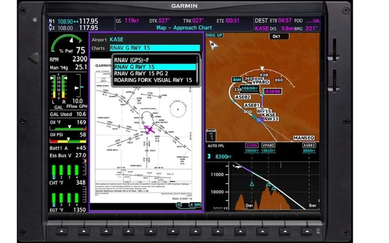
Task: Select the VPABD waypoint label on map
Action: (x=261, y=82)
